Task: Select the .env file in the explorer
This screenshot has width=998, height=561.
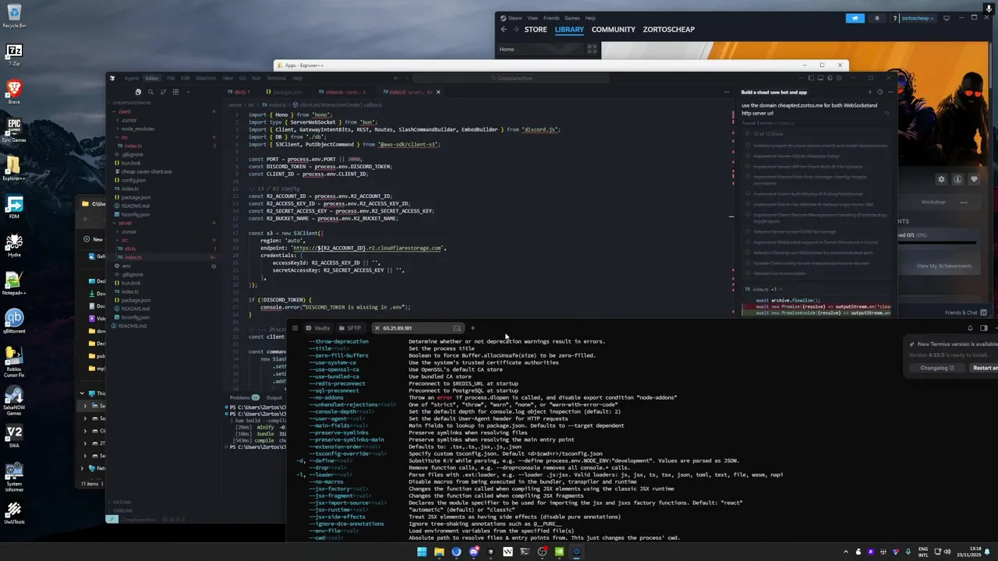Action: coord(126,266)
